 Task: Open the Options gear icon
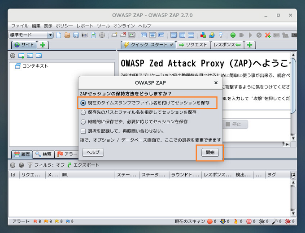[x=102, y=35]
